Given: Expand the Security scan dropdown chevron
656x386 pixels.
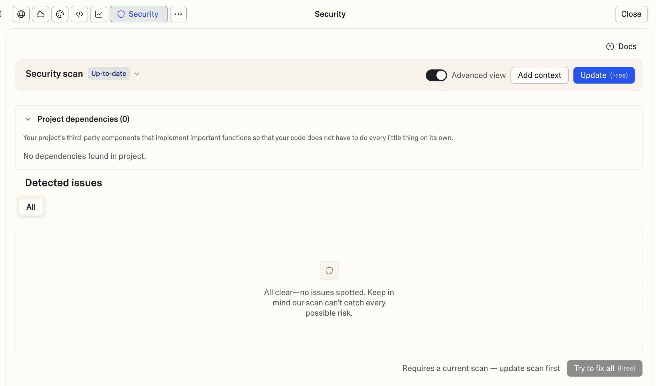Looking at the screenshot, I should (137, 74).
